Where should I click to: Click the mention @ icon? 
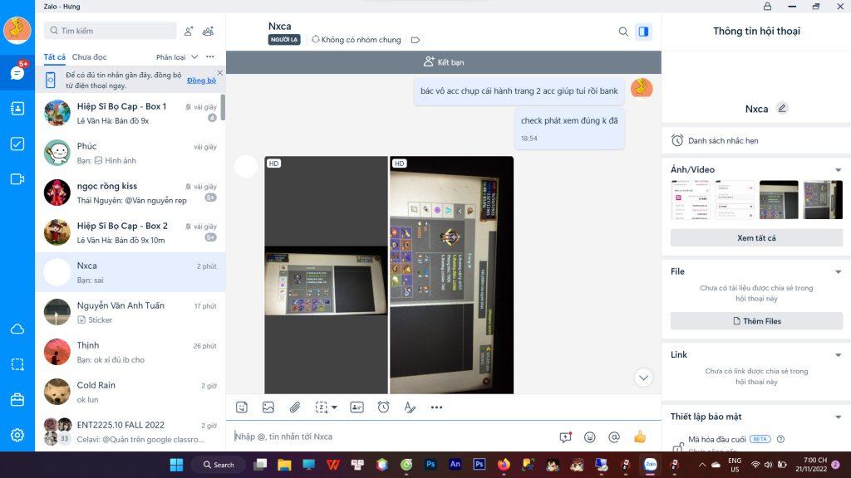tap(614, 437)
